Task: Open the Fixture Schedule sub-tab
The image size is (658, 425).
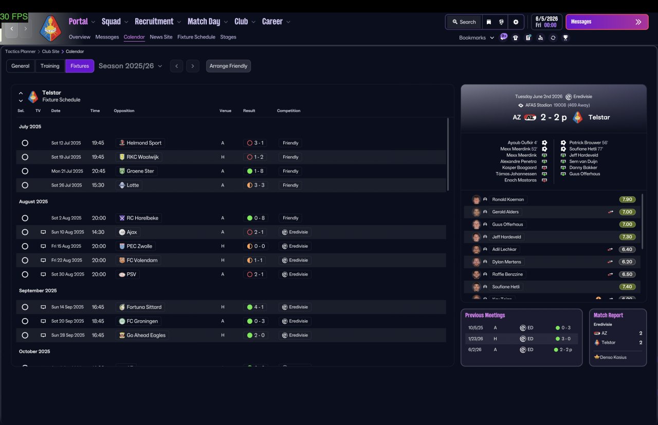Action: coord(196,37)
